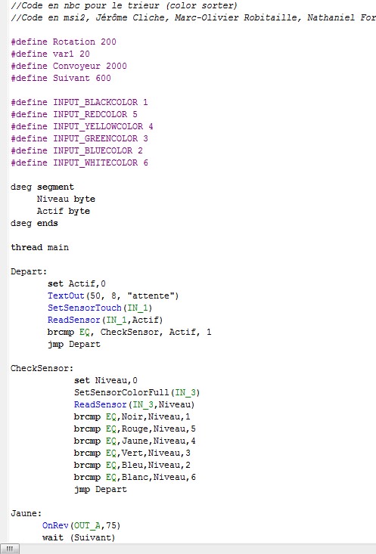Click on 'SetSensorTouch(IN_1)' call
Screen dimensions: 376x554
tap(100, 308)
